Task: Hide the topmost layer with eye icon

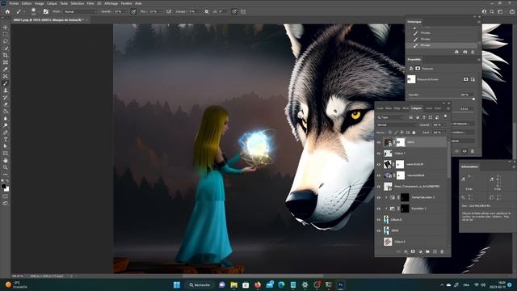Action: 379,142
